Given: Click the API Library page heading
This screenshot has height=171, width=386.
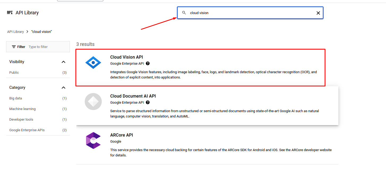Looking at the screenshot, I should (27, 13).
